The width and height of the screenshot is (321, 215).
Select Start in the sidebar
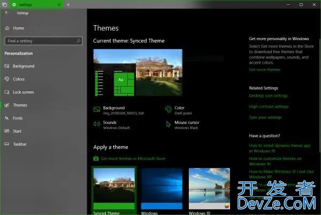(x=17, y=131)
